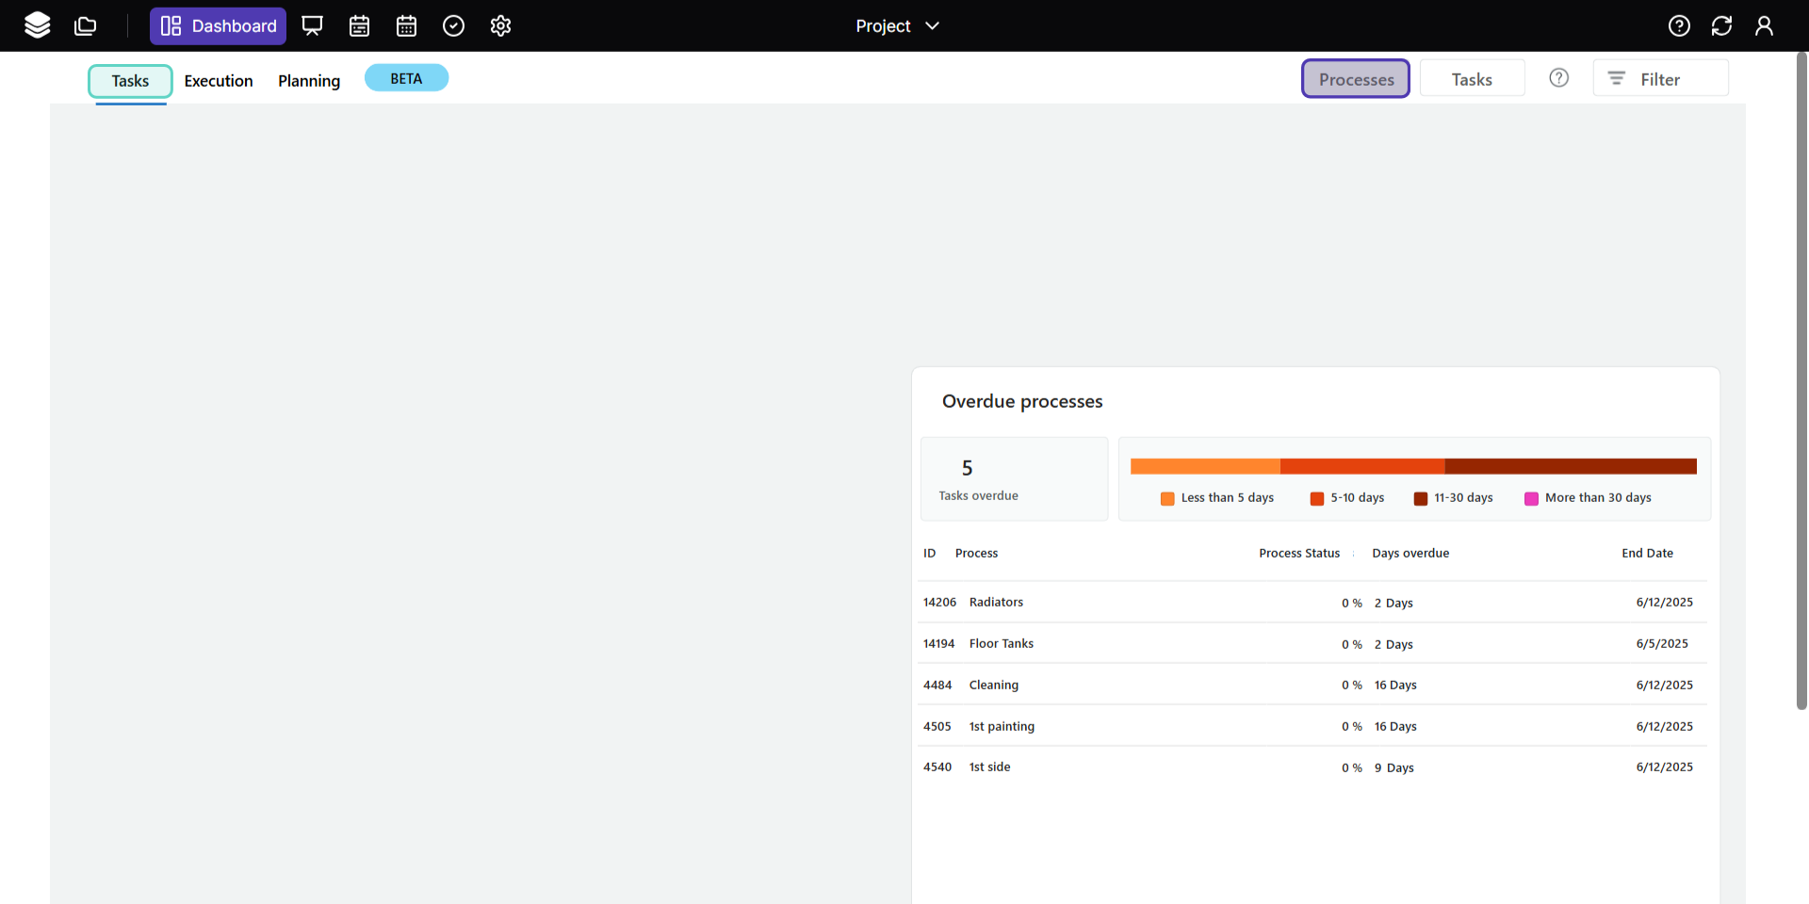Open help icon in top bar
Image resolution: width=1809 pixels, height=904 pixels.
(1679, 25)
